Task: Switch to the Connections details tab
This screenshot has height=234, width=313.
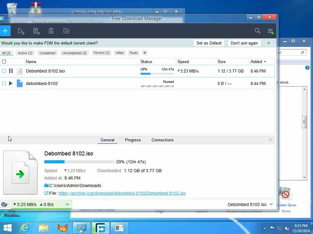Action: [x=163, y=140]
